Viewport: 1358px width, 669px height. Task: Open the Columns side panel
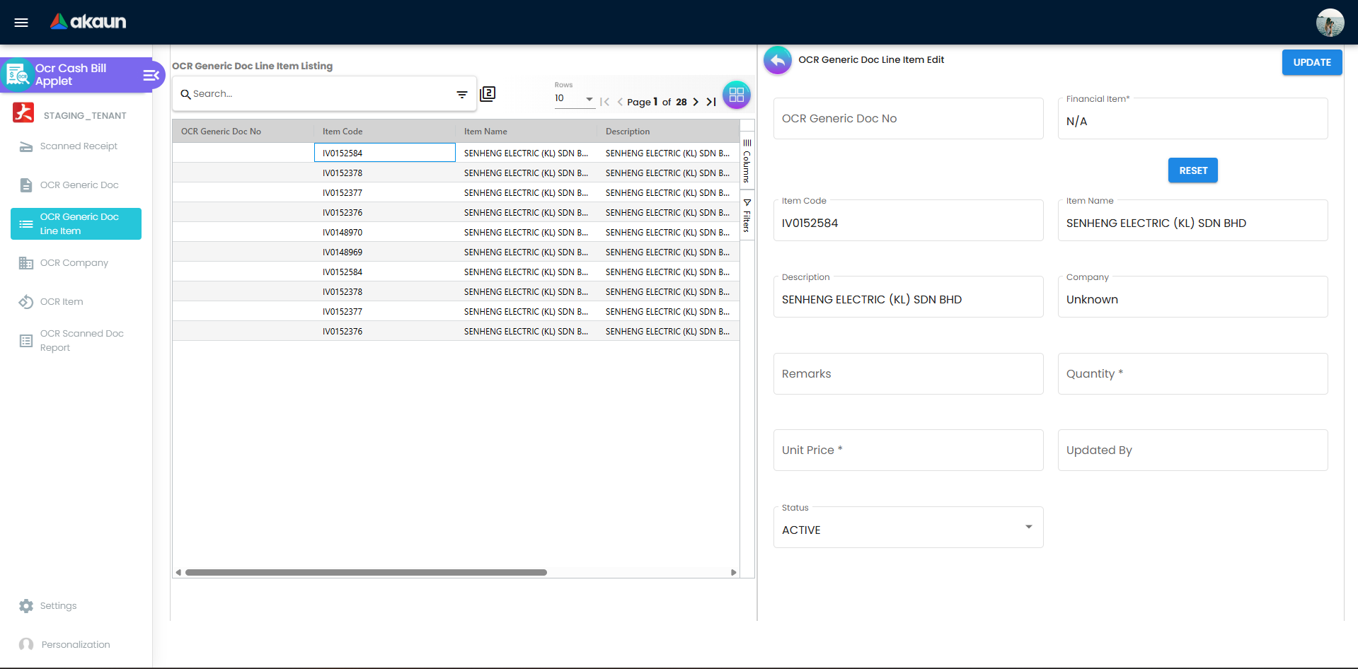747,161
